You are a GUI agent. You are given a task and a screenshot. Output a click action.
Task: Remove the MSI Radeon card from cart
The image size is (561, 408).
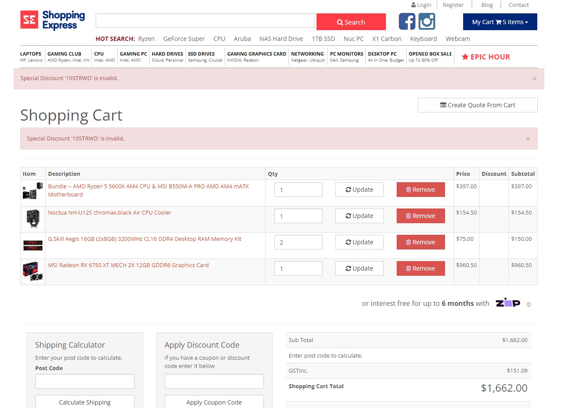[x=421, y=268]
